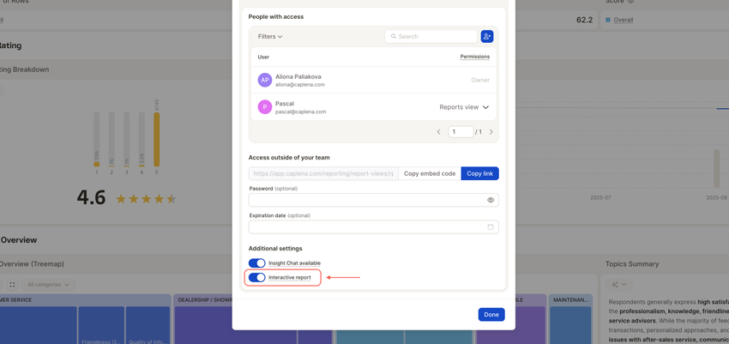Click the Copy embed code button
729x344 pixels.
click(x=430, y=173)
